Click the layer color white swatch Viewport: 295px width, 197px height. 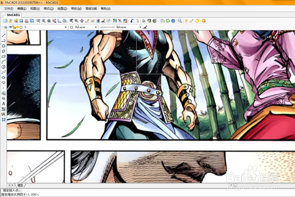pyautogui.click(x=21, y=27)
